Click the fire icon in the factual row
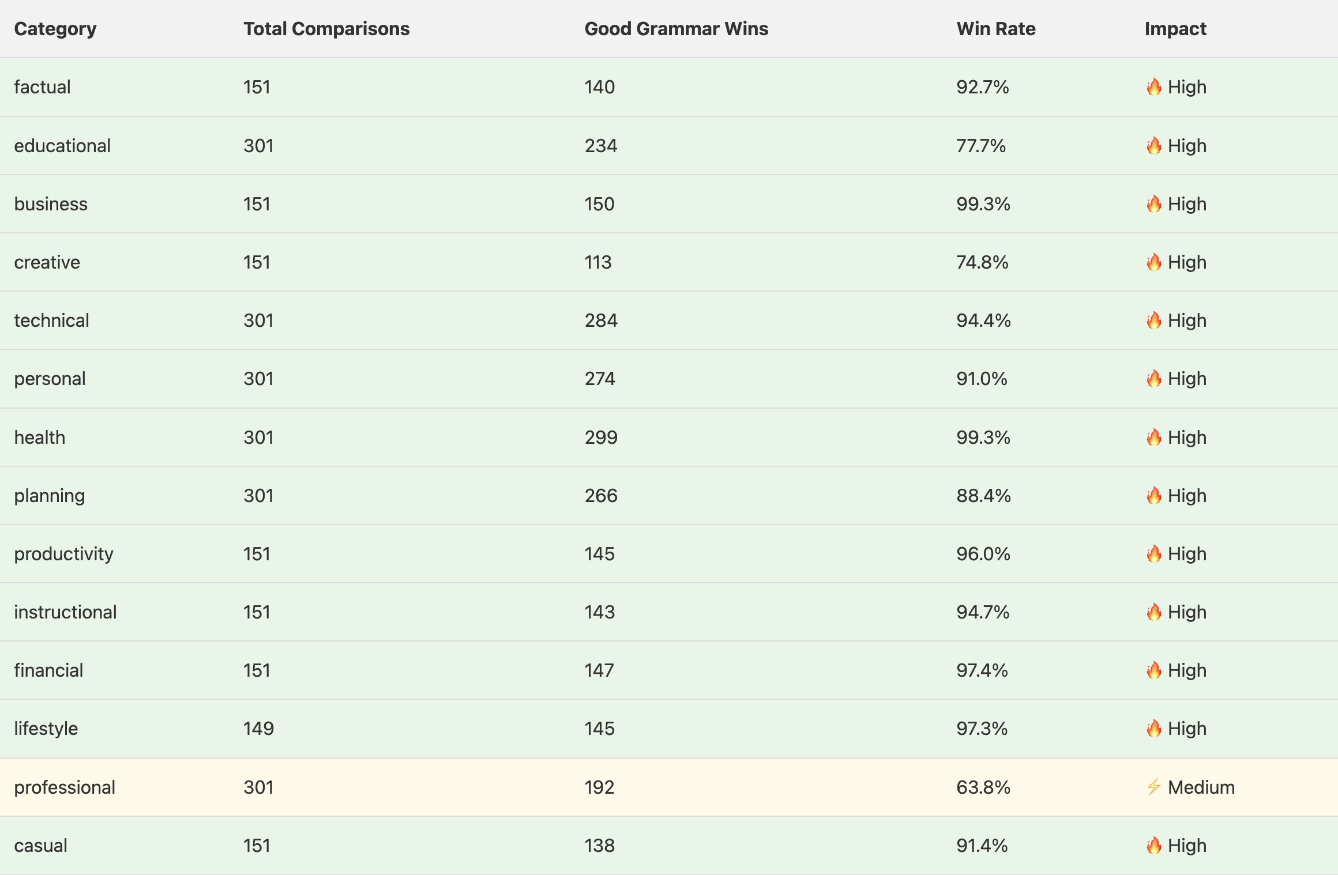 [1153, 87]
